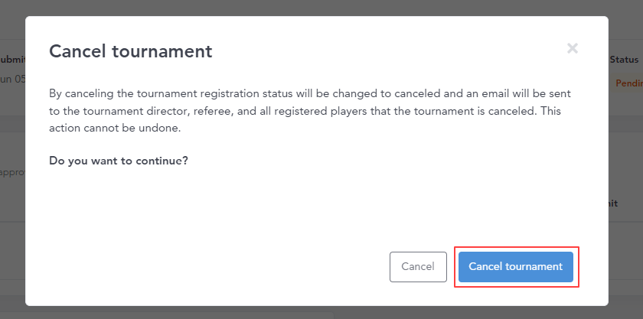Screen dimensions: 643x319
Task: Click the 'Do you want to continue?' text
Action: 119,161
